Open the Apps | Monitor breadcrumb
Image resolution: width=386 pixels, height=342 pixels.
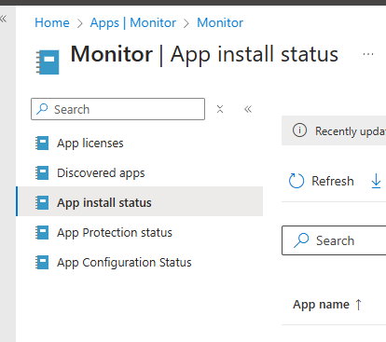[133, 22]
